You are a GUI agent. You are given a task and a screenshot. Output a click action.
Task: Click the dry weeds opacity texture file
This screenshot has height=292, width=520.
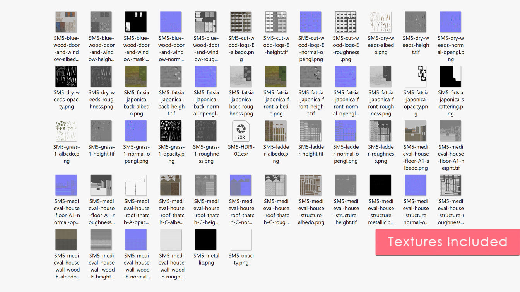(66, 76)
